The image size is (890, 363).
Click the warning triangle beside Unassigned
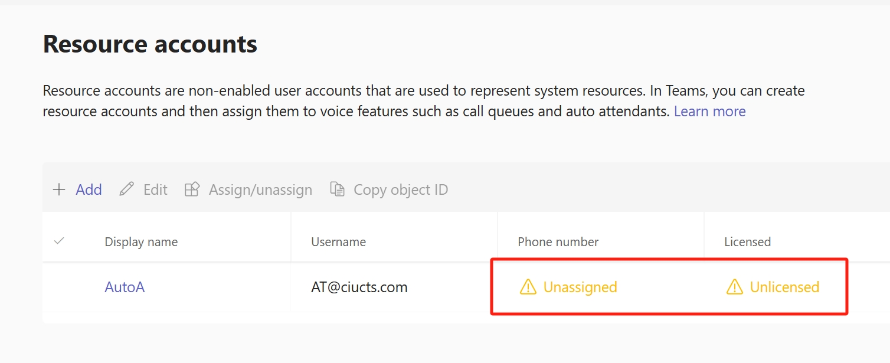coord(528,287)
